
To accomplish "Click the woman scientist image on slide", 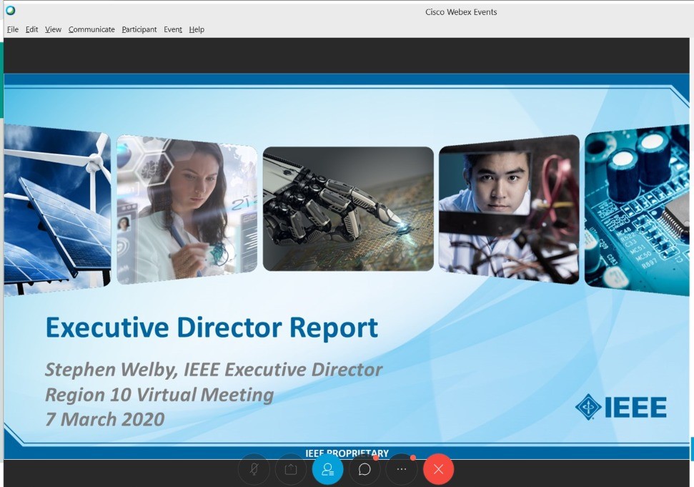I will (187, 210).
